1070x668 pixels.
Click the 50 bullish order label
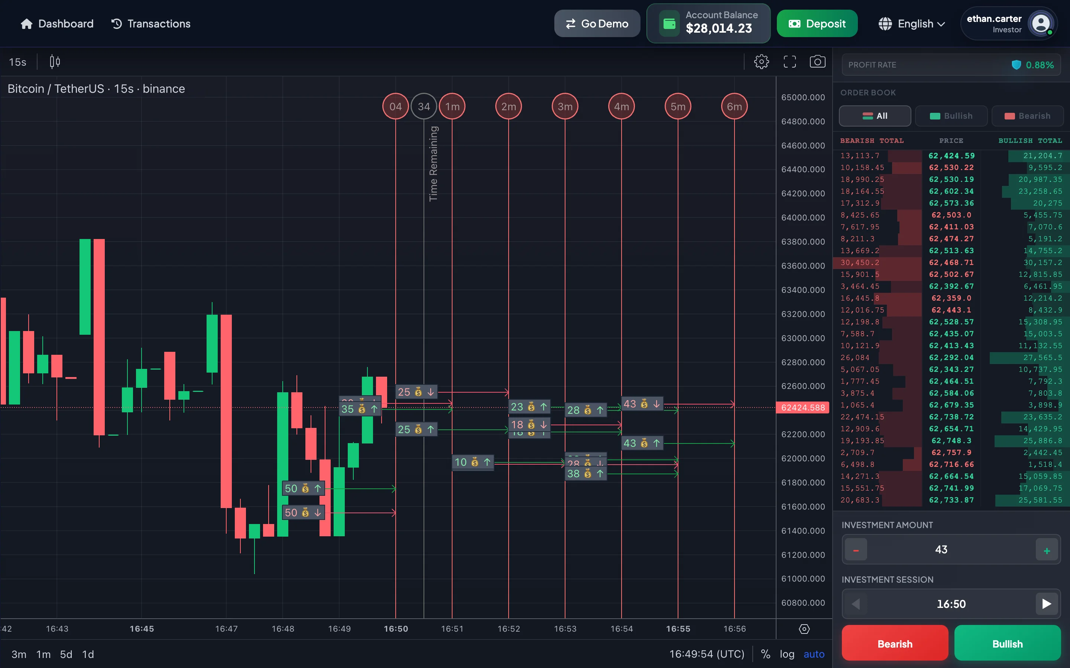pyautogui.click(x=303, y=489)
